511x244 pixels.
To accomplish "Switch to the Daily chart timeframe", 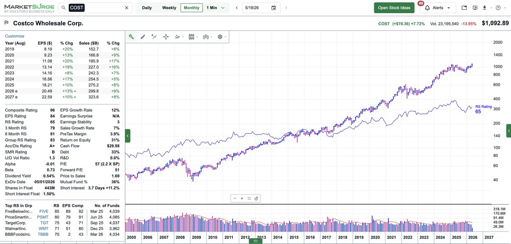I will click(147, 8).
